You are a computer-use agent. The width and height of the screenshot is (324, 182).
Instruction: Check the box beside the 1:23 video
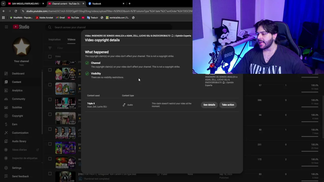50,114
